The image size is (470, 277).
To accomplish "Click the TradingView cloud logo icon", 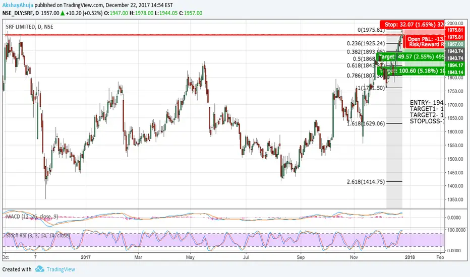I will pyautogui.click(x=39, y=269).
